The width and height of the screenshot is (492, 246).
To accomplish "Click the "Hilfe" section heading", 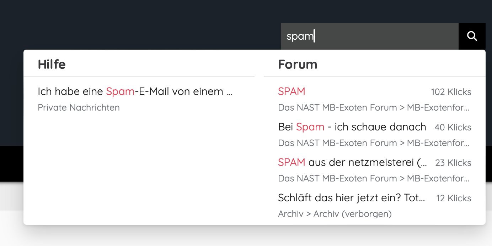I will tap(52, 65).
